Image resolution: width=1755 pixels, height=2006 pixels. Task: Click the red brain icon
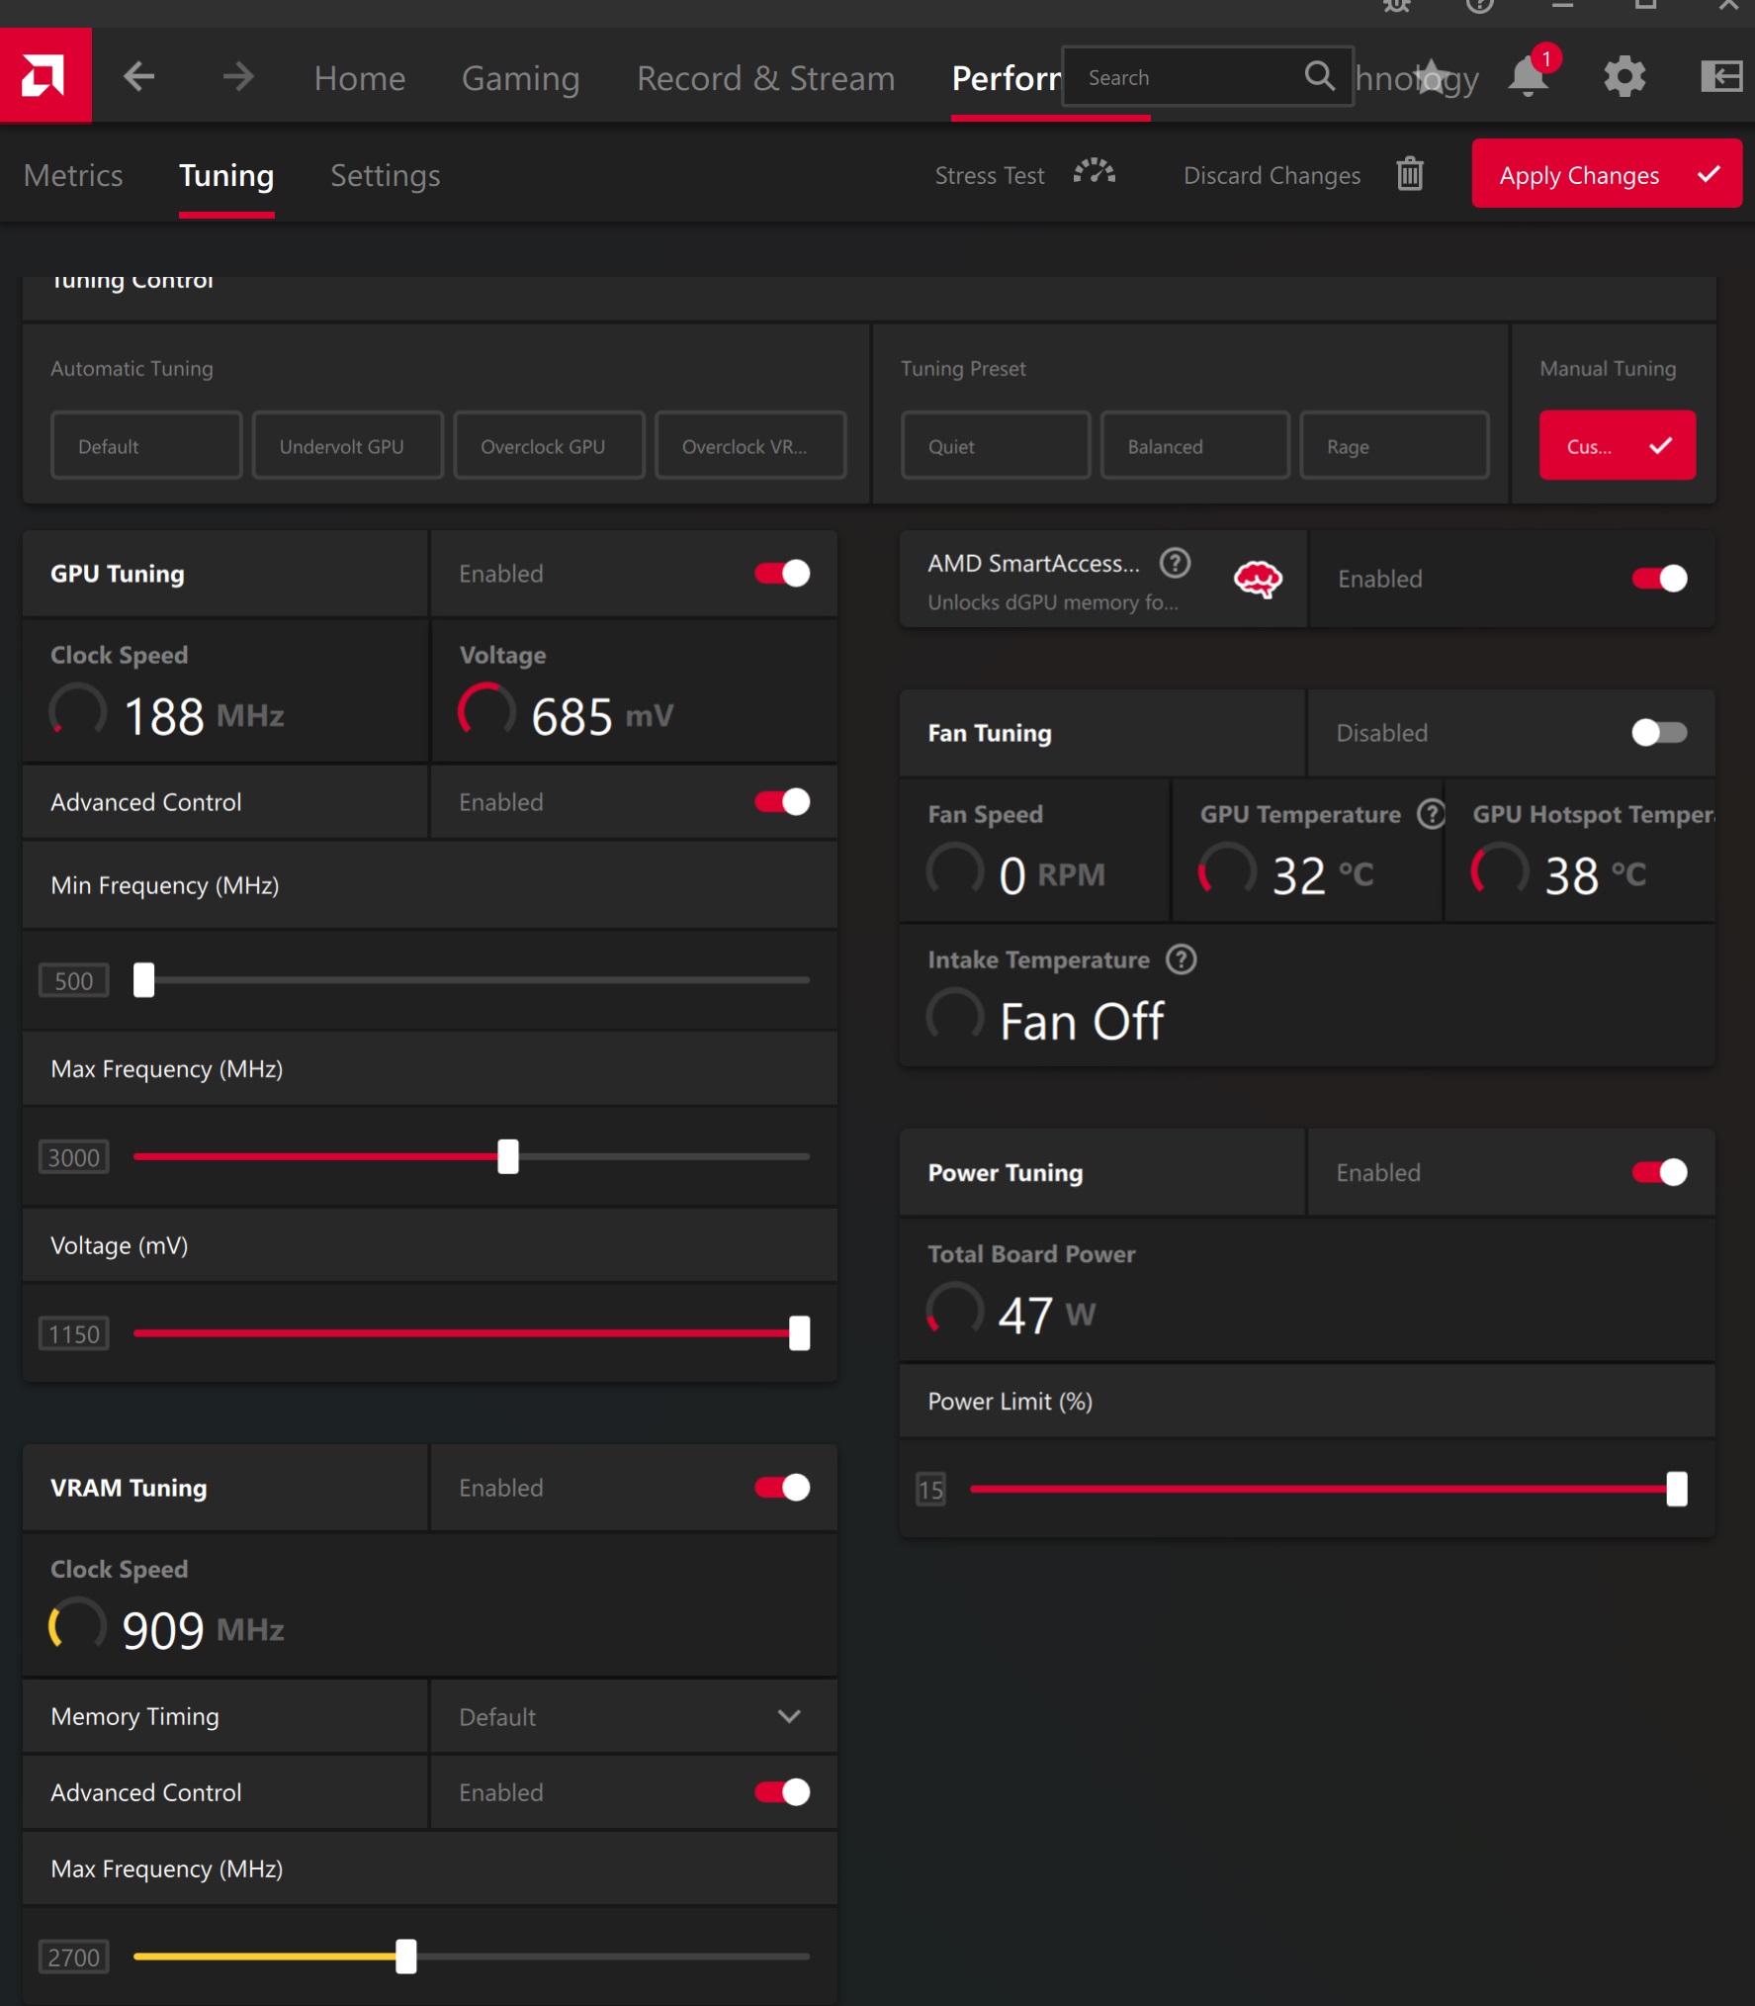(1258, 579)
